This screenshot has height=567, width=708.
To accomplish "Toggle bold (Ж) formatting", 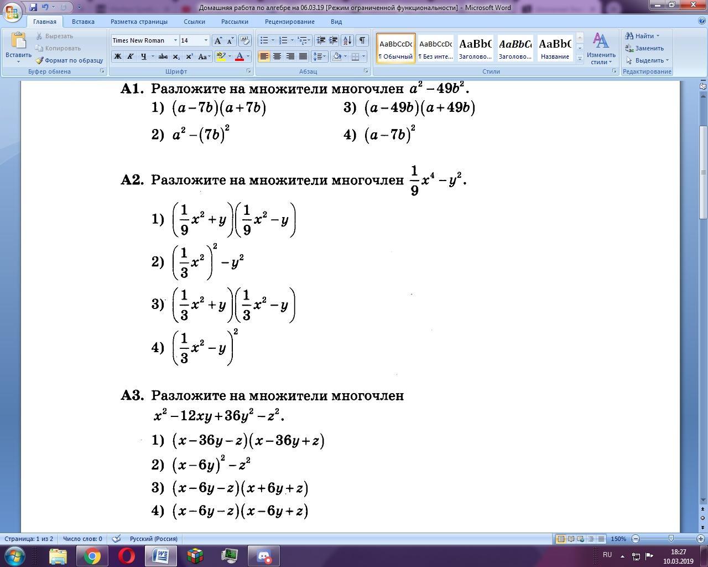I will pos(117,56).
